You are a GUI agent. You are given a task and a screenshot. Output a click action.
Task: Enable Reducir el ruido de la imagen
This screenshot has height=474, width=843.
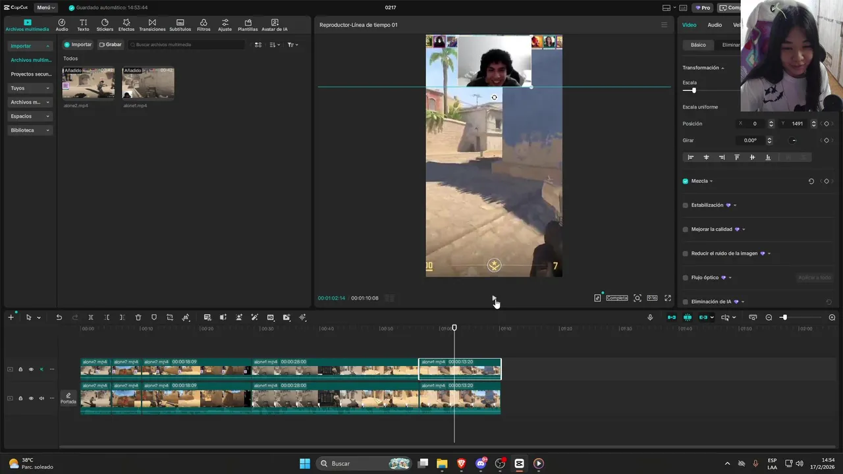[686, 253]
